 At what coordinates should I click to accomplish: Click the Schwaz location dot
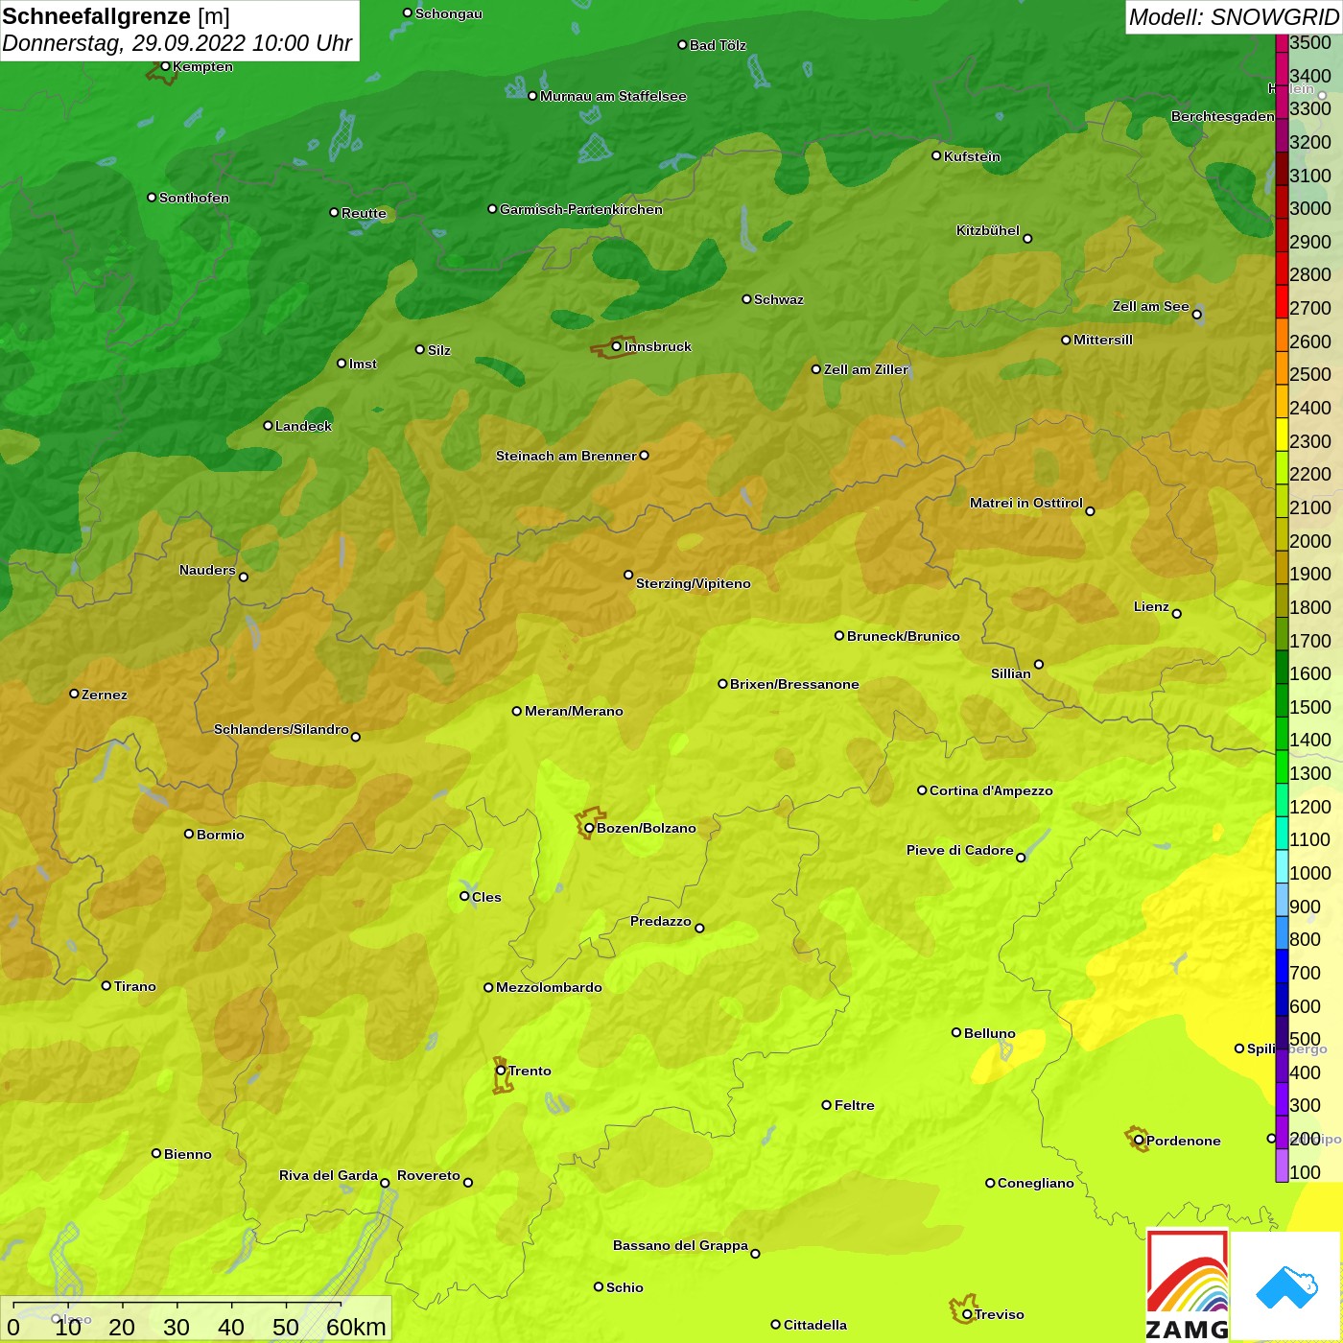tap(746, 299)
